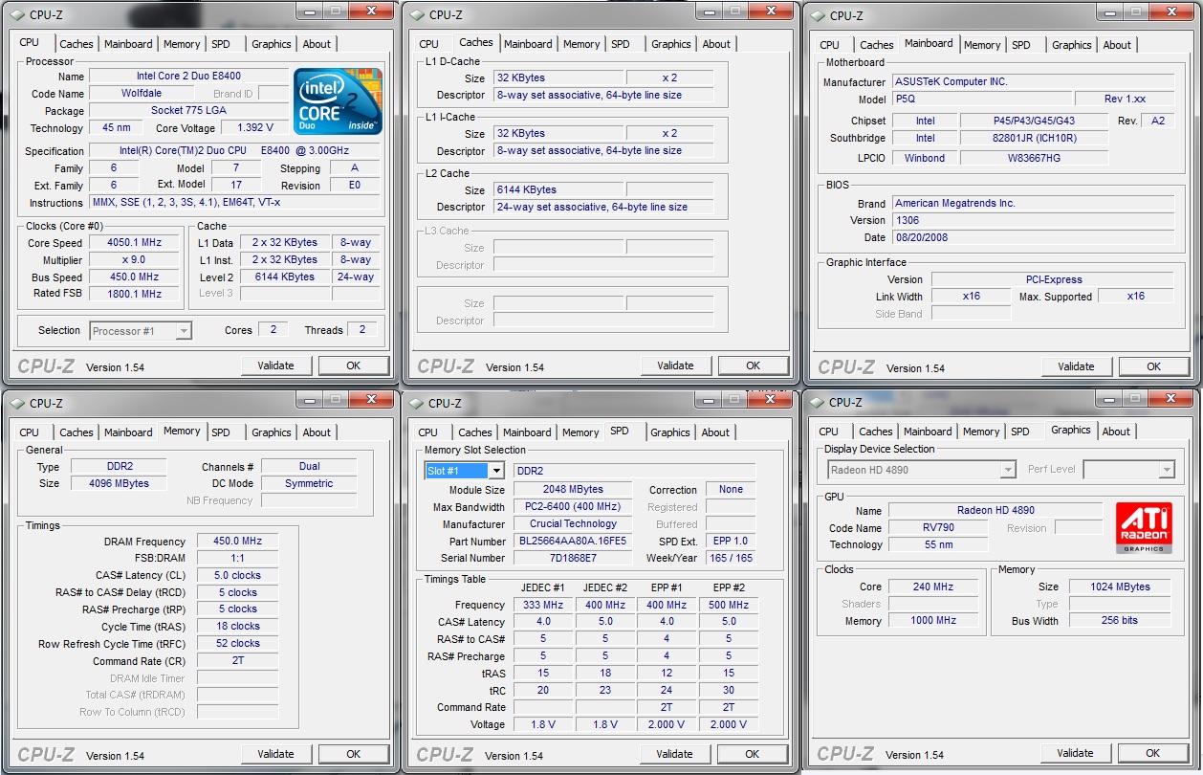The height and width of the screenshot is (775, 1203).
Task: Click the ASUSTeK Computer INC. manufacturer field
Action: pyautogui.click(x=1033, y=82)
